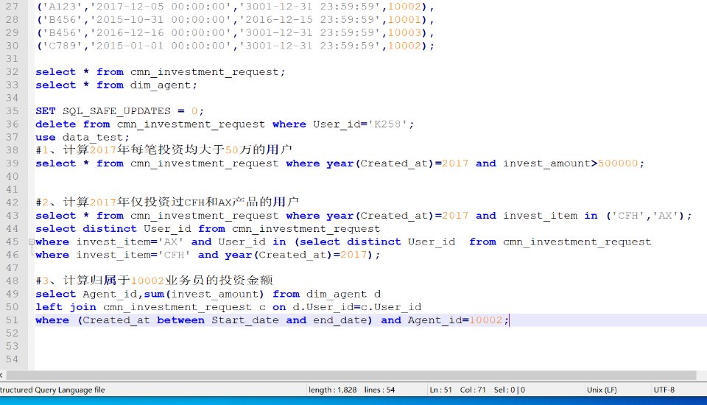Click comment '#2、计算2017年仅投资过CFH和AX产品的用户'
Viewport: 707px width, 405px height.
coord(167,202)
